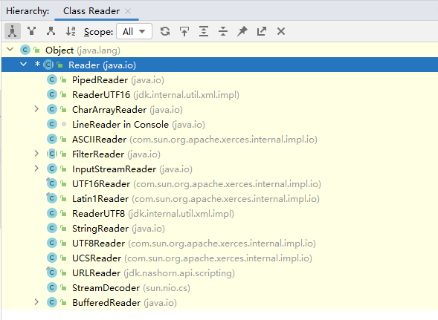Viewport: 438px width, 320px height.
Task: Click the class icon beside LineReader
Action: 52,124
